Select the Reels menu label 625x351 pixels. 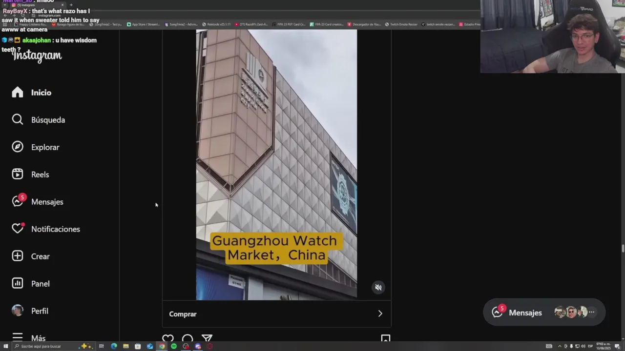pyautogui.click(x=40, y=175)
